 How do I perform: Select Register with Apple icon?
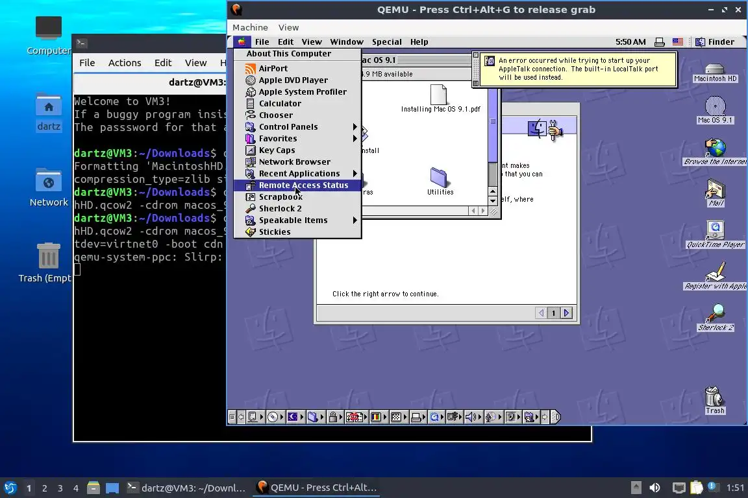coord(715,276)
